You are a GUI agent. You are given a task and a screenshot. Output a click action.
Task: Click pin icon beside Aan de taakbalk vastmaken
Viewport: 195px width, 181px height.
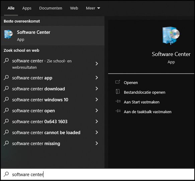118,111
